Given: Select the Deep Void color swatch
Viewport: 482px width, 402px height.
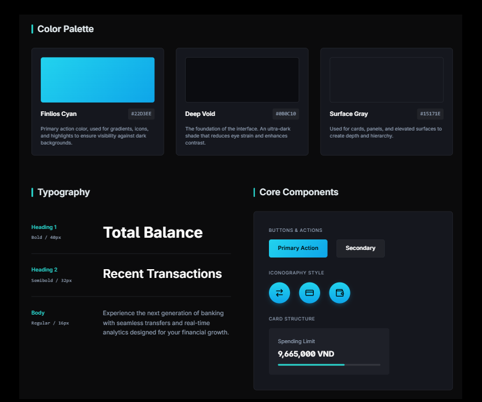Looking at the screenshot, I should [242, 80].
